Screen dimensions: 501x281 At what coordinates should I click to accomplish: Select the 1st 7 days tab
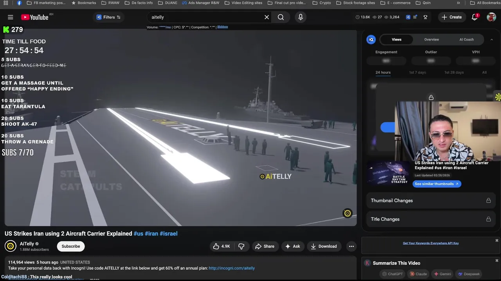pyautogui.click(x=417, y=73)
